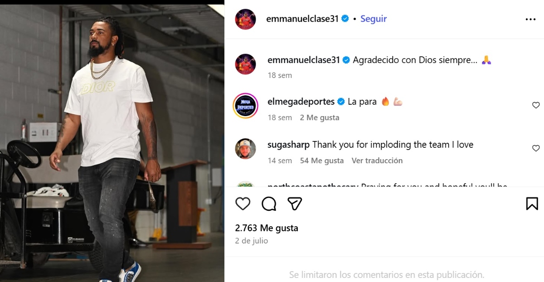The image size is (544, 282).
Task: Open the three-dot more options menu
Action: point(530,19)
